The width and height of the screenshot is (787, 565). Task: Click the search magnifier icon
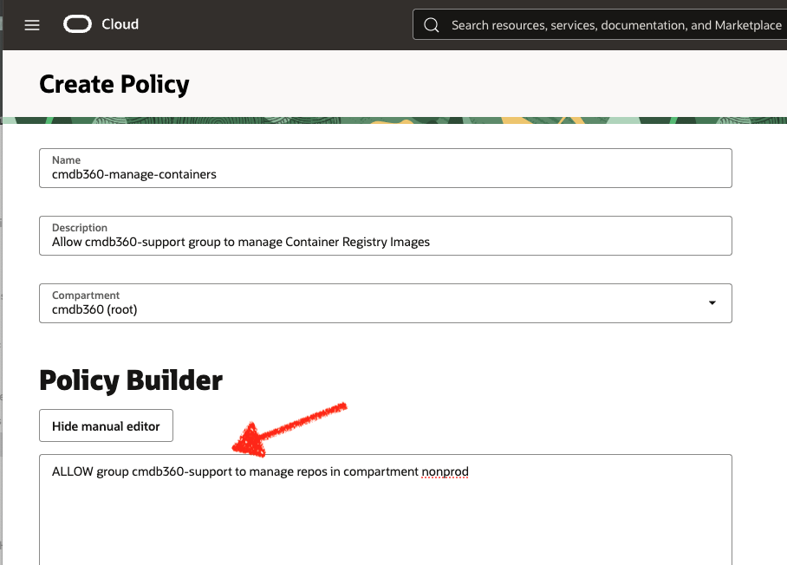point(431,24)
